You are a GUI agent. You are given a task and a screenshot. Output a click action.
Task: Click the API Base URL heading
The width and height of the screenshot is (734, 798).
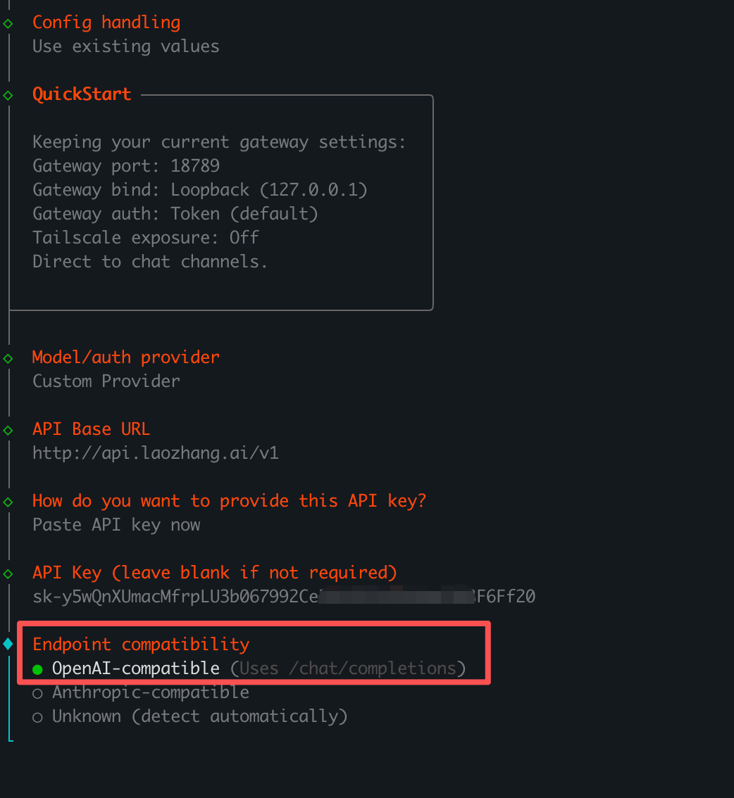click(x=91, y=429)
